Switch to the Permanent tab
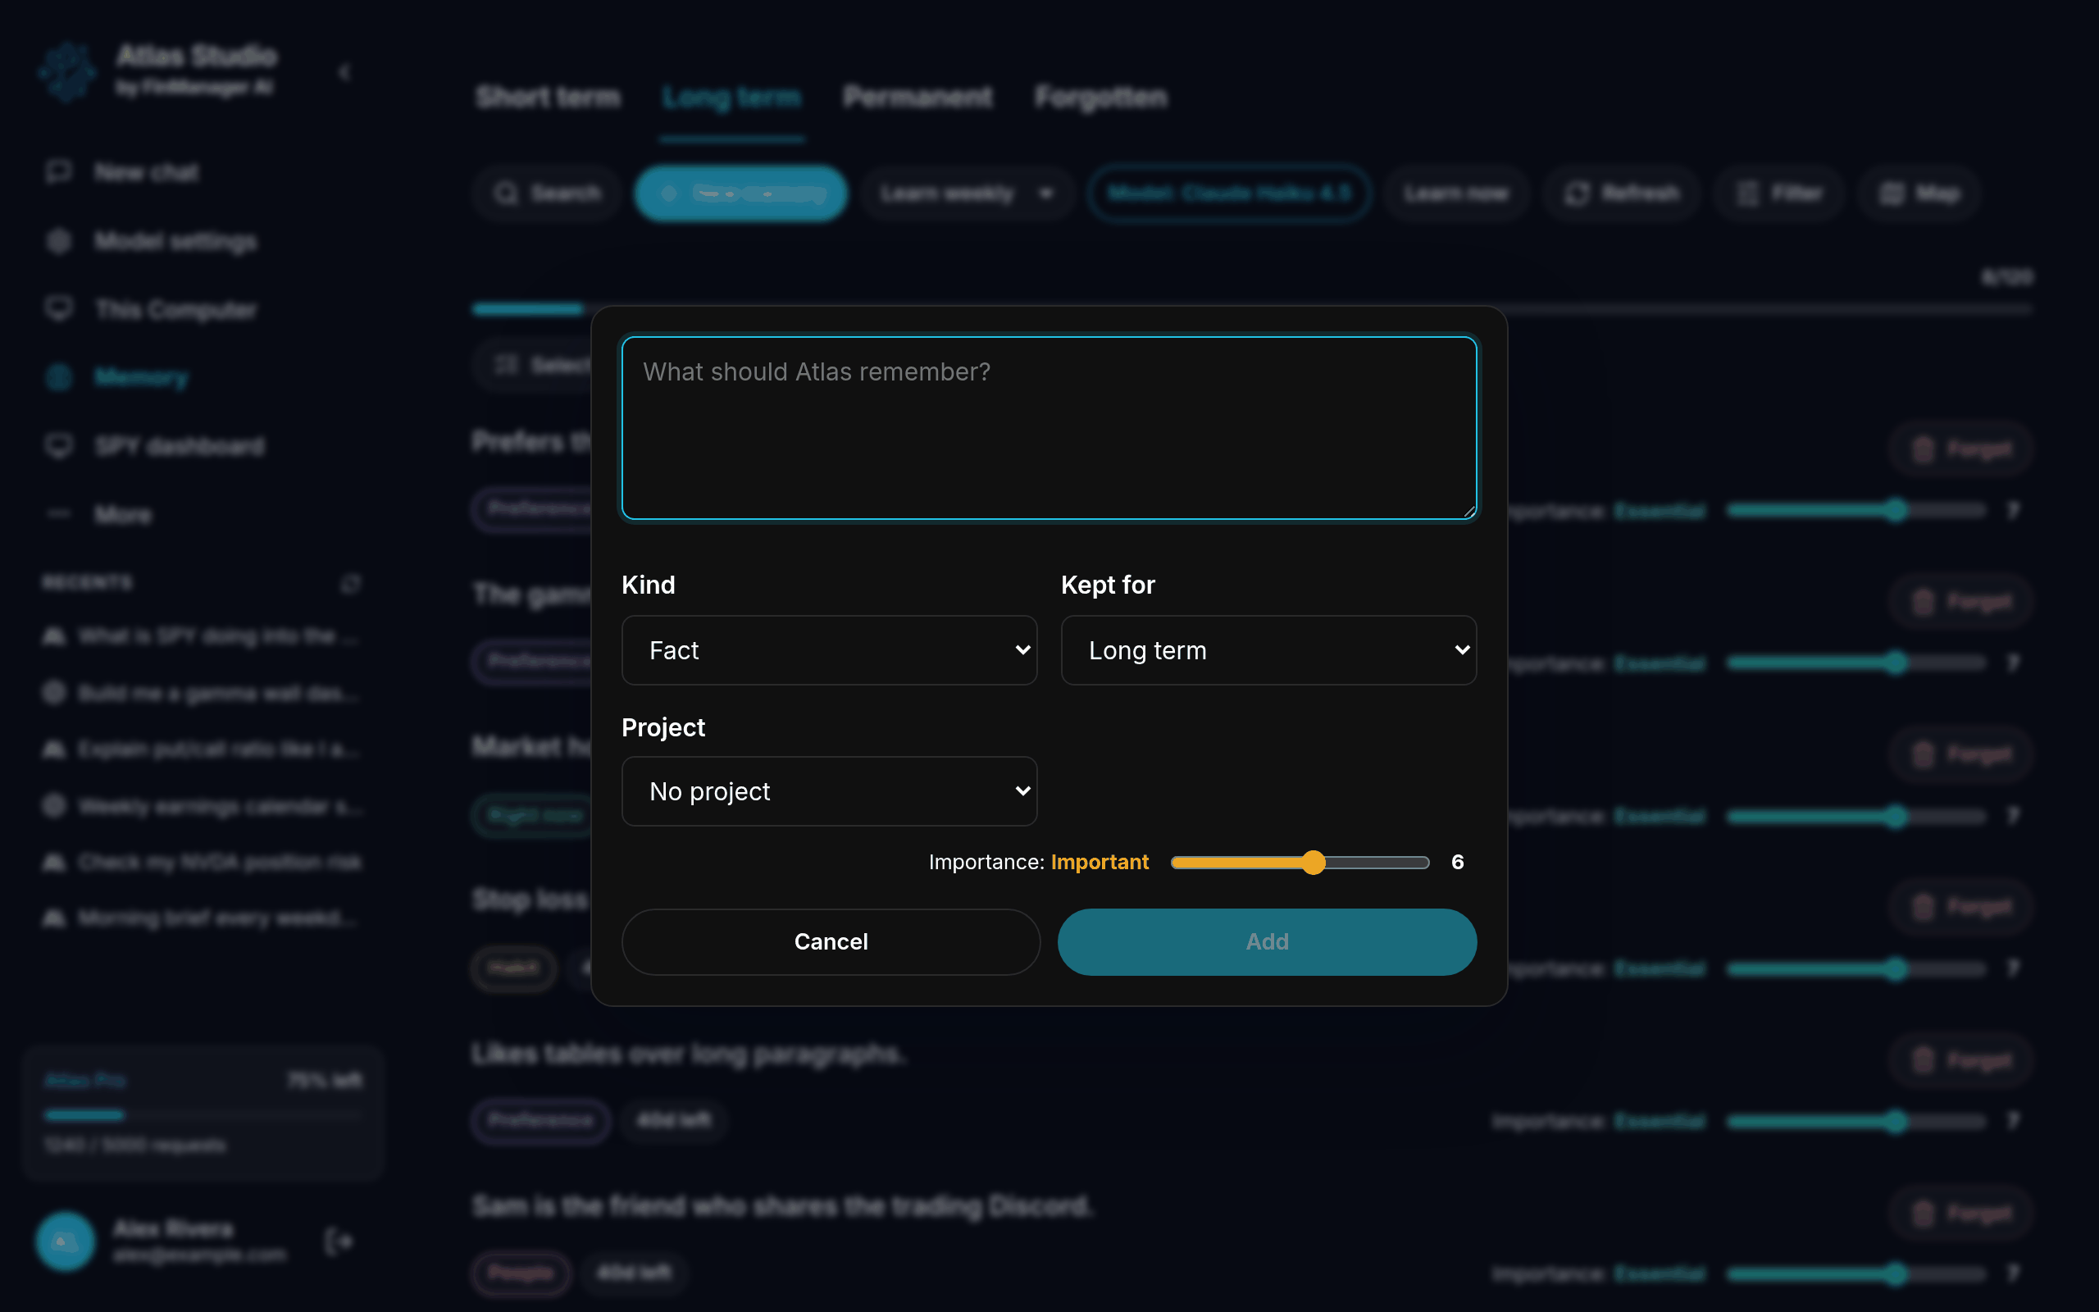Image resolution: width=2099 pixels, height=1312 pixels. 917,98
